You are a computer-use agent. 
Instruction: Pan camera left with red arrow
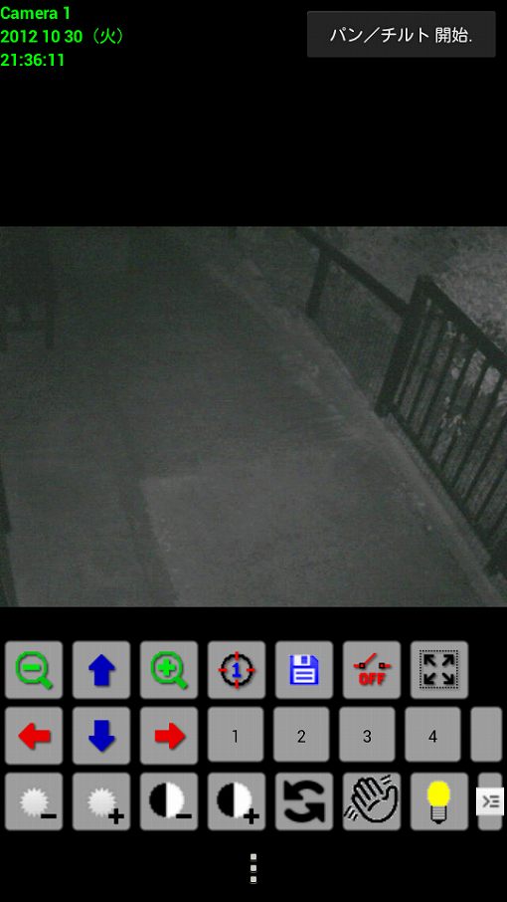[34, 735]
